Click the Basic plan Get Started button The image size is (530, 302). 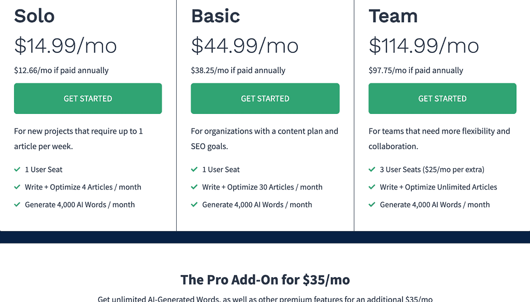[x=265, y=98]
